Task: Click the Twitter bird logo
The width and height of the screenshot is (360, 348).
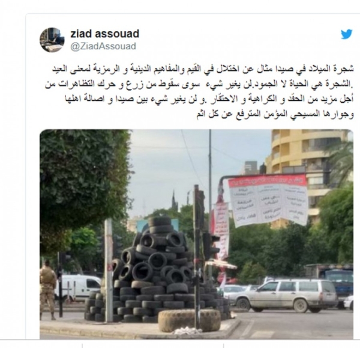Action: 346,34
